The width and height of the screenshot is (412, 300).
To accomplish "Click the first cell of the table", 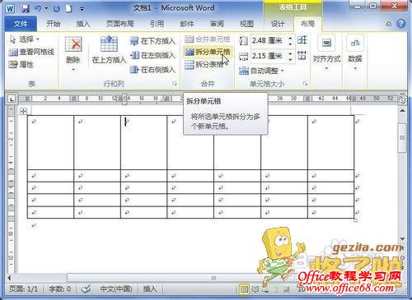I will tap(50, 142).
